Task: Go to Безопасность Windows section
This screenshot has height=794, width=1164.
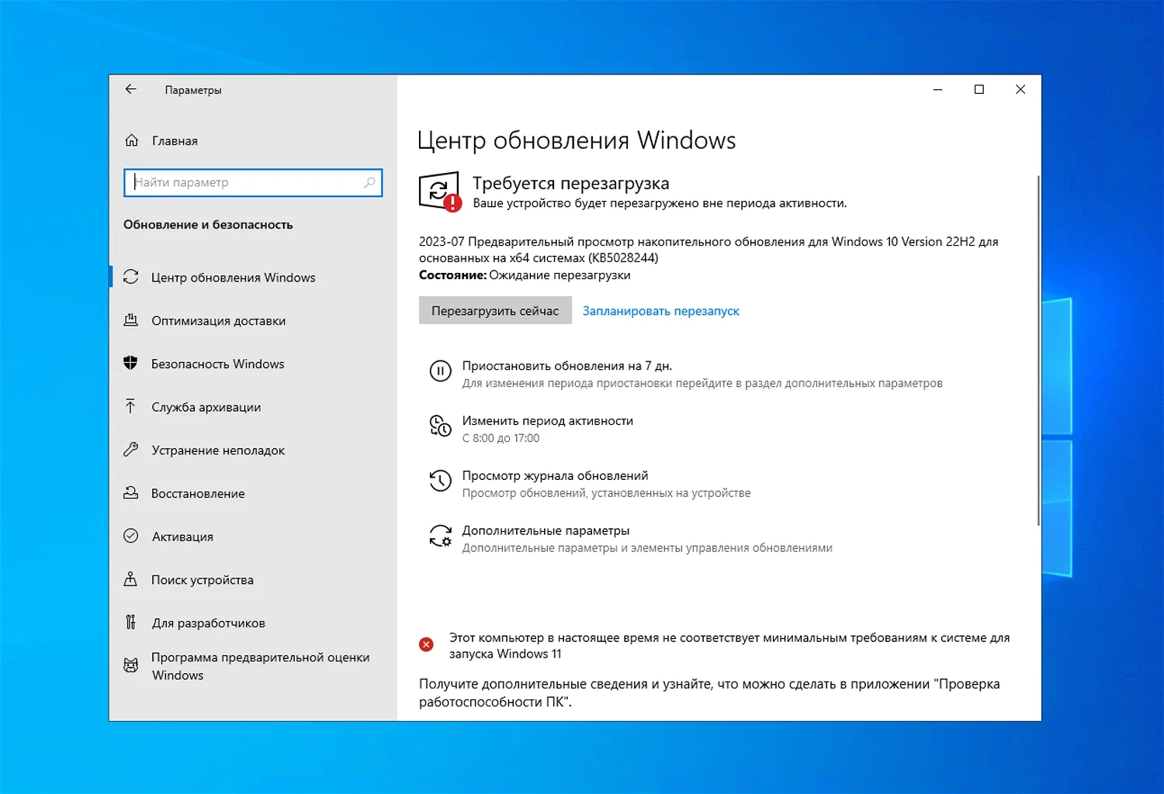Action: (253, 364)
